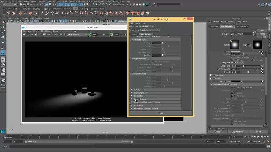The image size is (271, 152).
Task: Click the green viewport exposure icon
Action: pyautogui.click(x=98, y=21)
